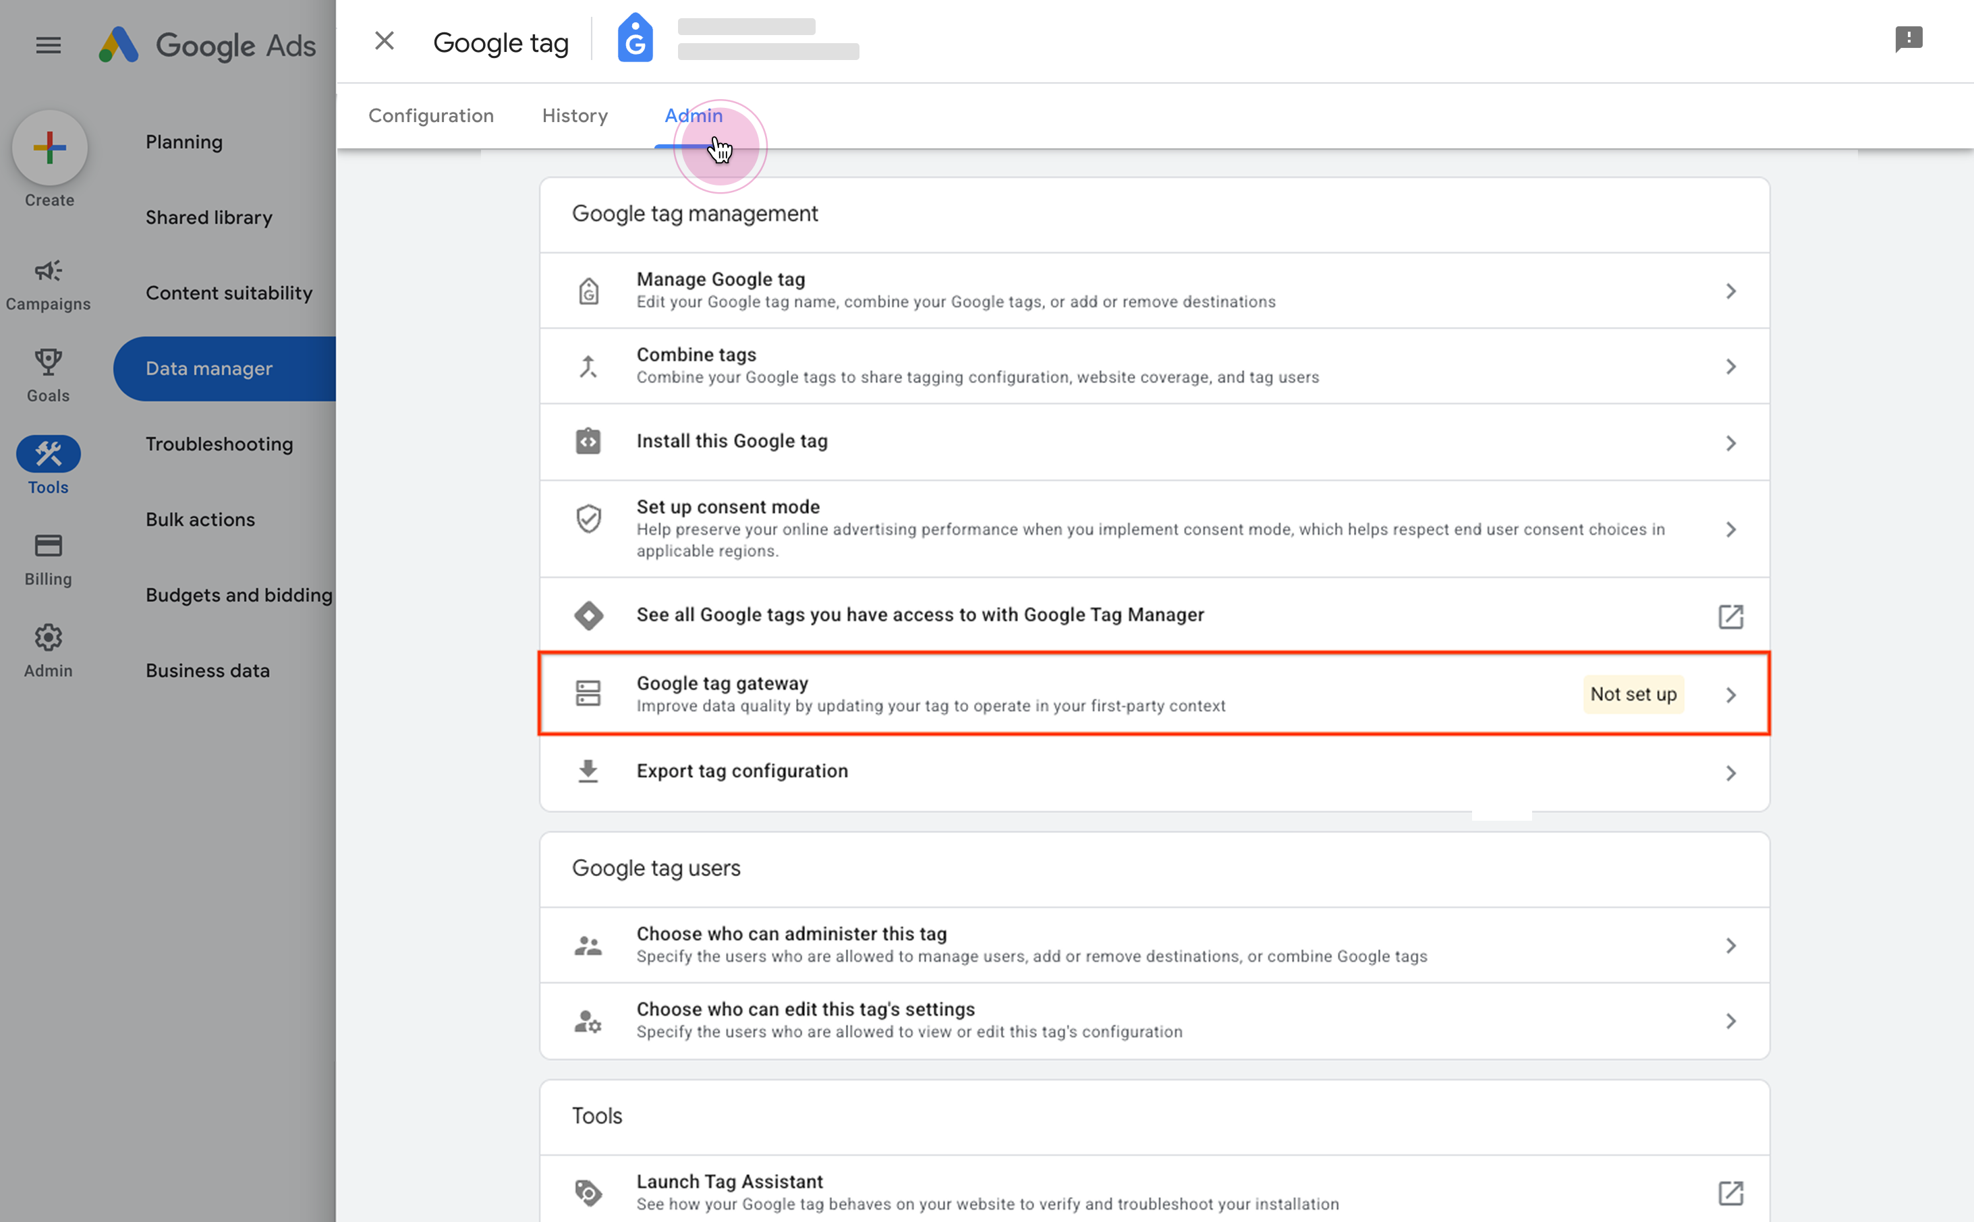Image resolution: width=1974 pixels, height=1222 pixels.
Task: Click the Google tag gateway server icon
Action: click(x=588, y=693)
